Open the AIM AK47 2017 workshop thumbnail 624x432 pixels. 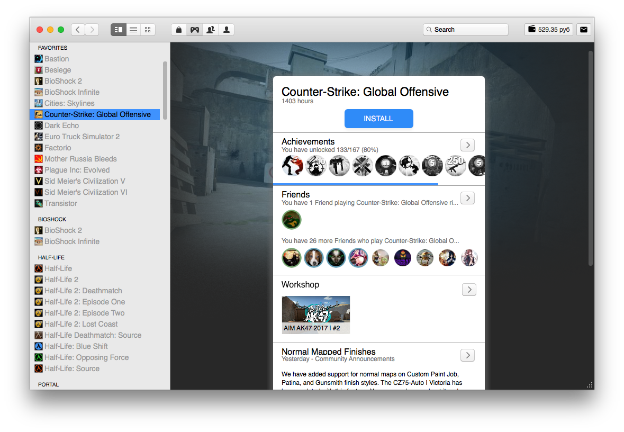point(316,315)
